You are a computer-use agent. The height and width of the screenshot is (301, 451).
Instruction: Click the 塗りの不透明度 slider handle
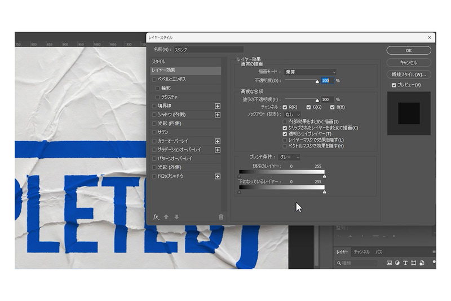(x=317, y=101)
